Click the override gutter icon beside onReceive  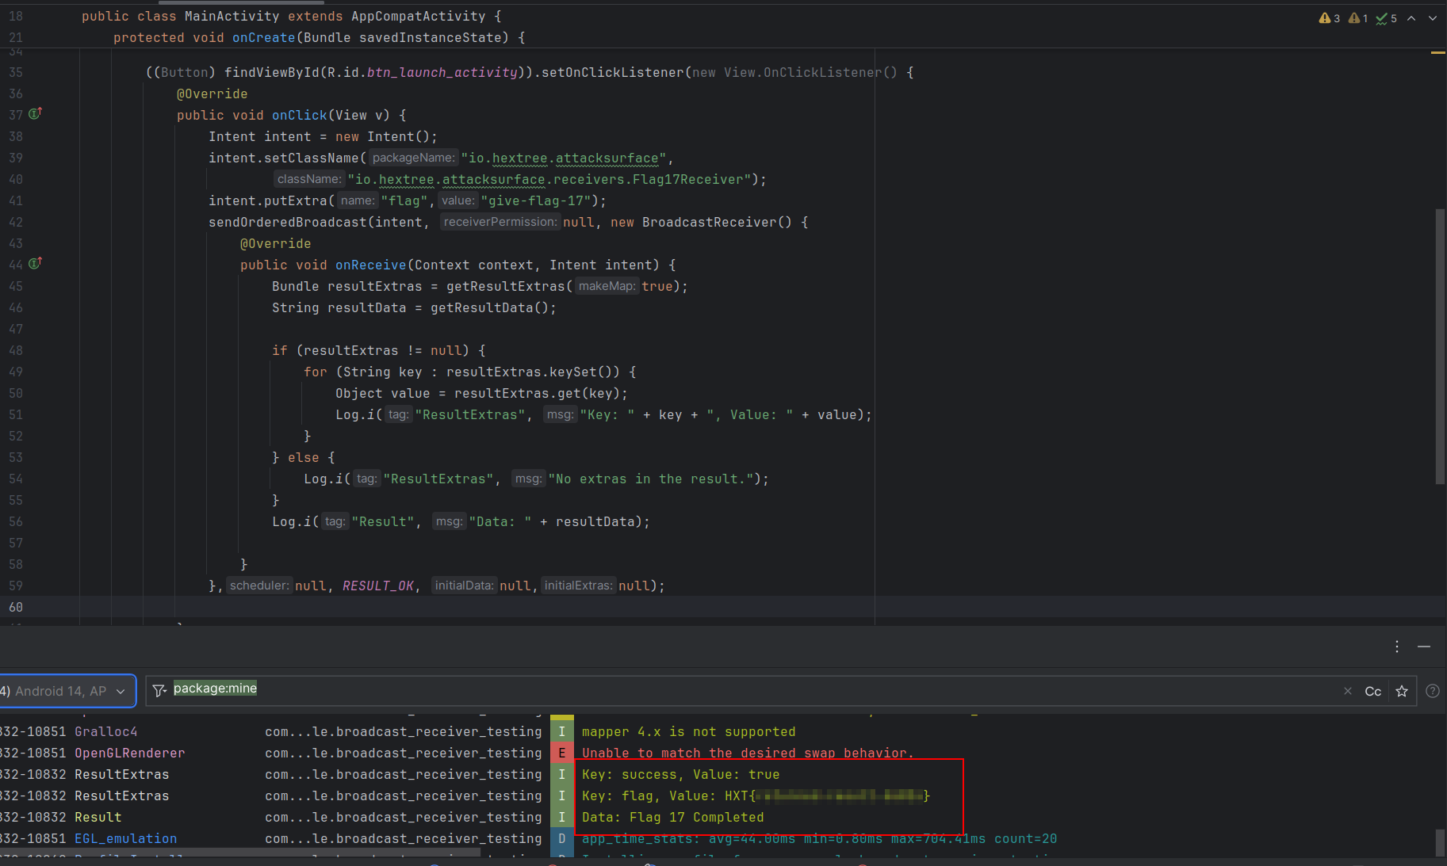(x=35, y=264)
